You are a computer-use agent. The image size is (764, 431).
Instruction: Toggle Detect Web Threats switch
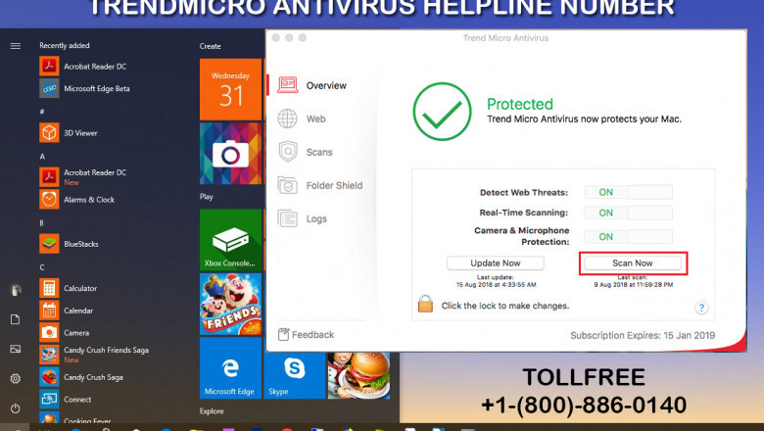tap(628, 192)
